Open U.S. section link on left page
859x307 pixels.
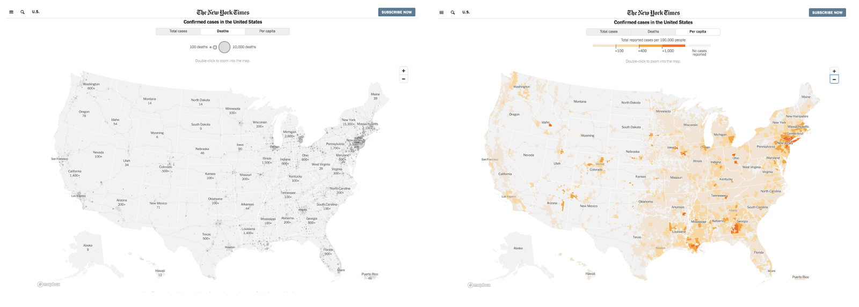point(36,12)
